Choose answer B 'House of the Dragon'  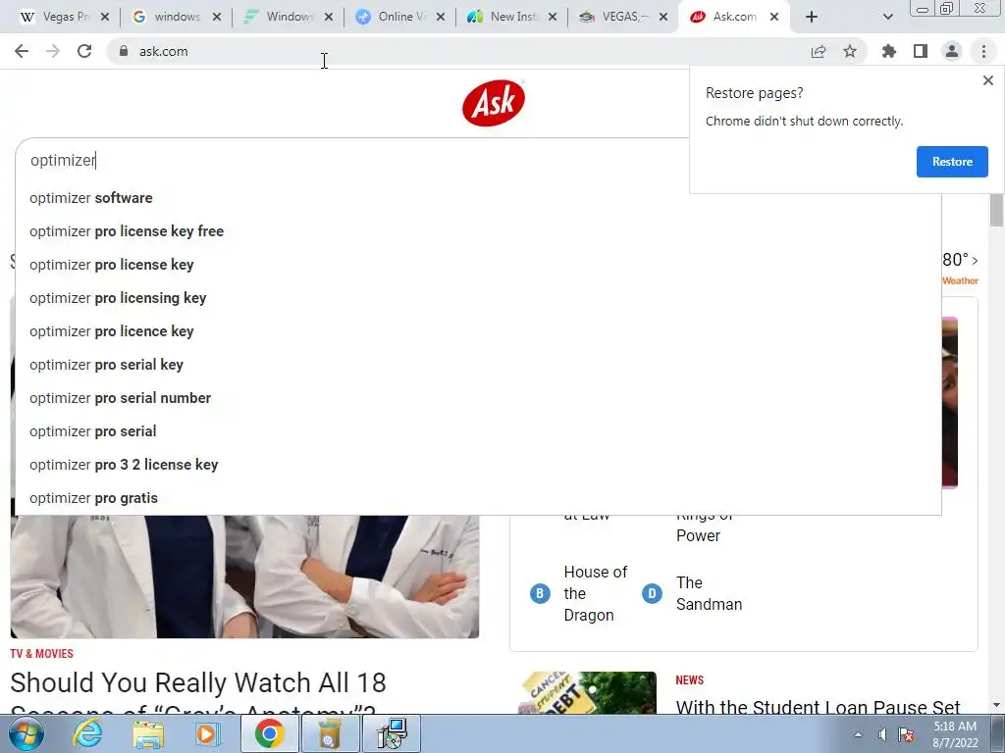click(x=580, y=593)
